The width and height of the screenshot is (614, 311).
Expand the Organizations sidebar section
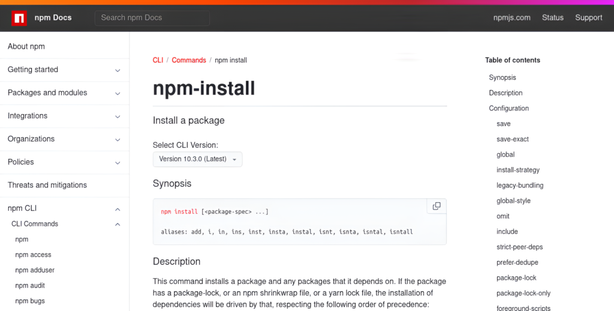pyautogui.click(x=118, y=139)
